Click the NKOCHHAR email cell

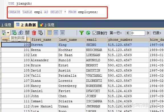coord(96,50)
